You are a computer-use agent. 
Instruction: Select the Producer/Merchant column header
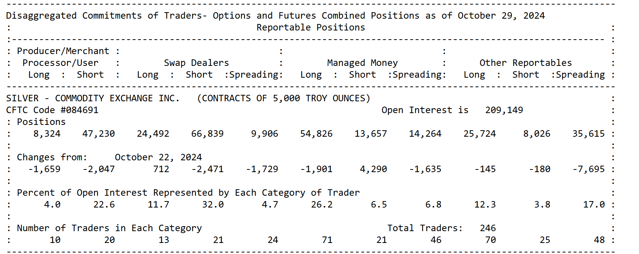click(x=63, y=51)
